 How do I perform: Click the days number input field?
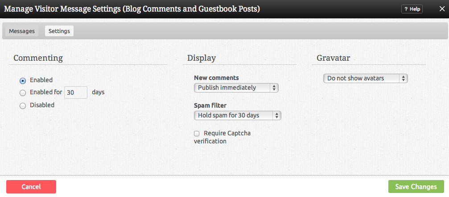(x=76, y=92)
